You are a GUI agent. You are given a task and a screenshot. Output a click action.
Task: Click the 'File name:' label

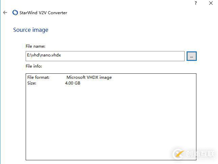tap(35, 46)
